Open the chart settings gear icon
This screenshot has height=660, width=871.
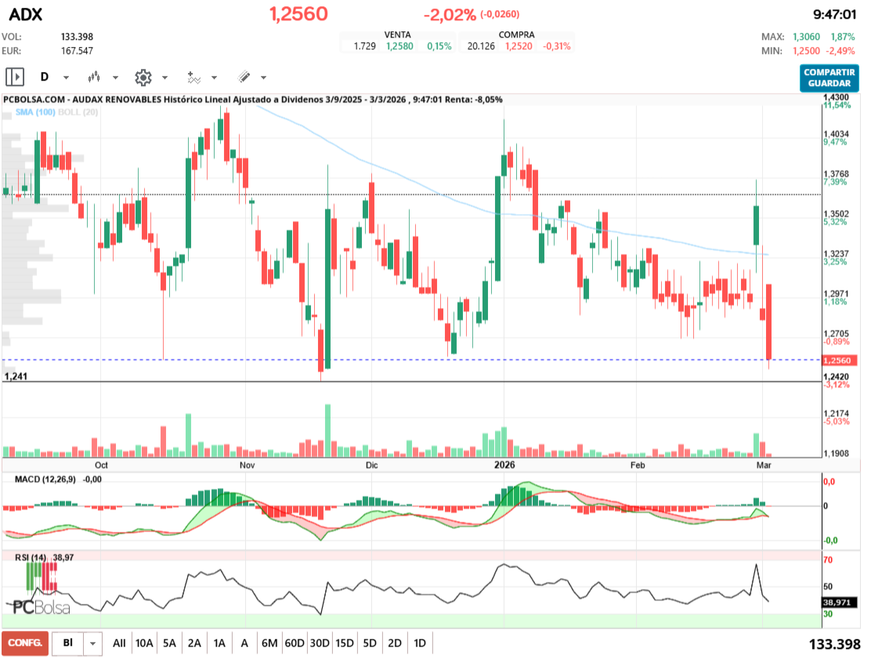[143, 77]
